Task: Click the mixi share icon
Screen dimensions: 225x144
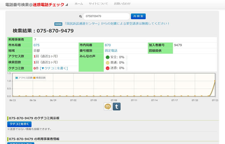Action: click(108, 106)
